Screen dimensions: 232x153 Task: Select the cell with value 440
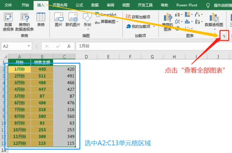[x=42, y=69]
